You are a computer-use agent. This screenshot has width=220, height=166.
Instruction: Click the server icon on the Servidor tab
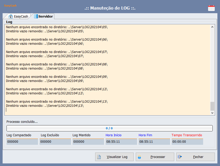(x=36, y=16)
